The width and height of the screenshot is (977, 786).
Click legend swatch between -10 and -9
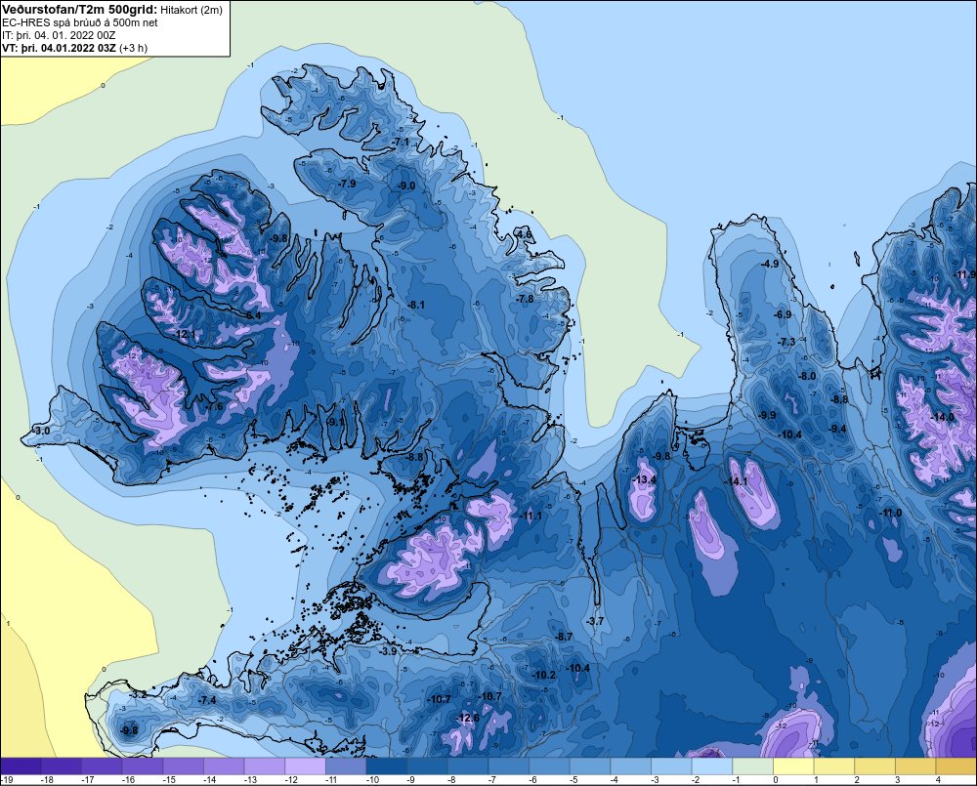point(387,766)
